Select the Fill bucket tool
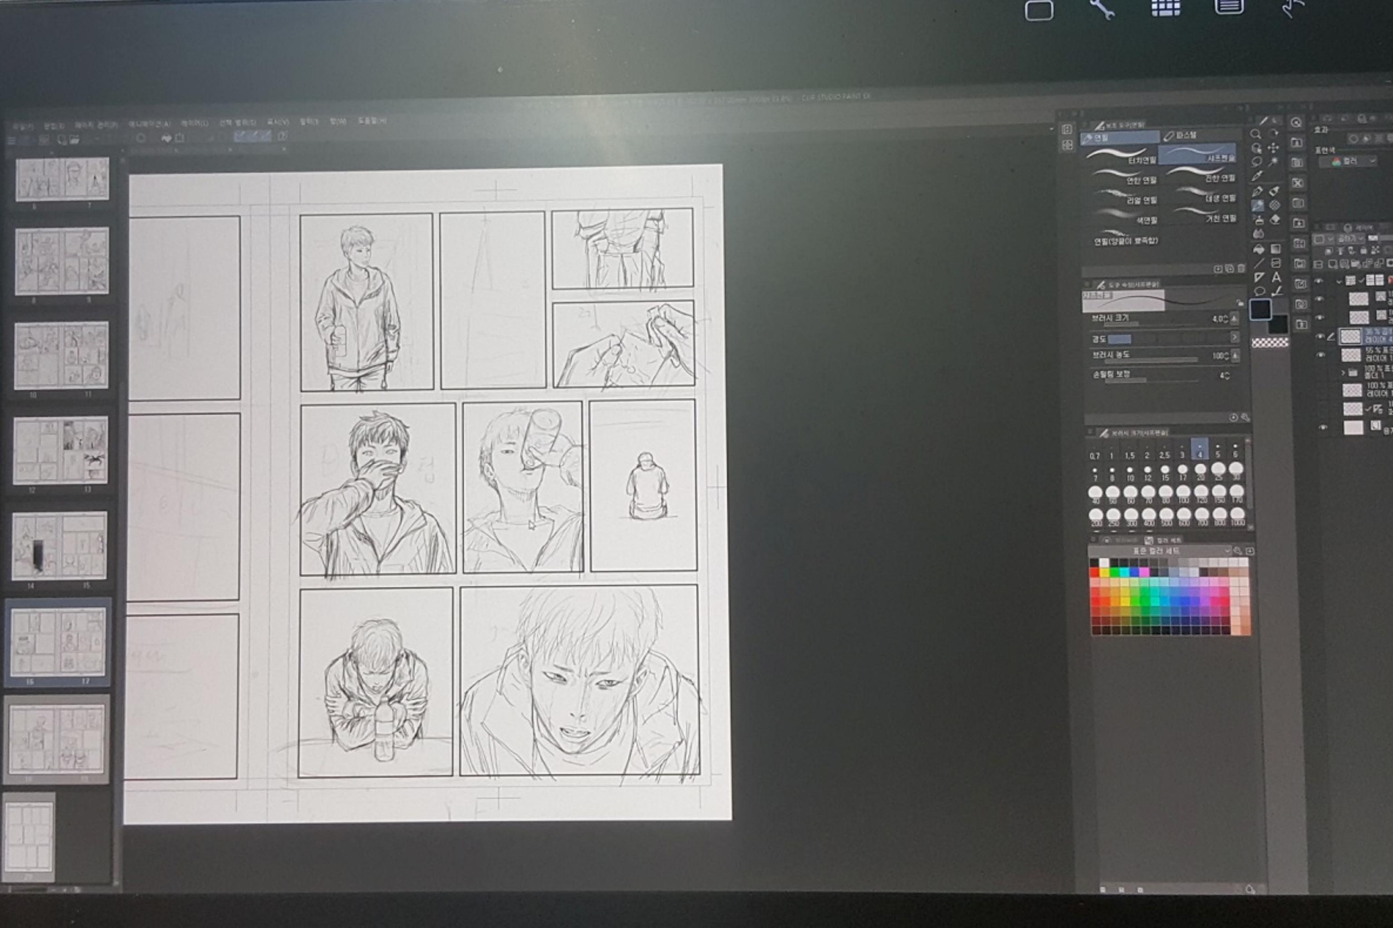The width and height of the screenshot is (1393, 928). coord(1259,249)
